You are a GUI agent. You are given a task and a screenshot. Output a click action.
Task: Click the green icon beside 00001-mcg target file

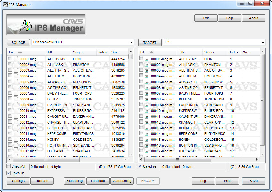point(147,59)
